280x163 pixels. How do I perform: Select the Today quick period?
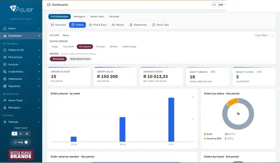(55, 47)
